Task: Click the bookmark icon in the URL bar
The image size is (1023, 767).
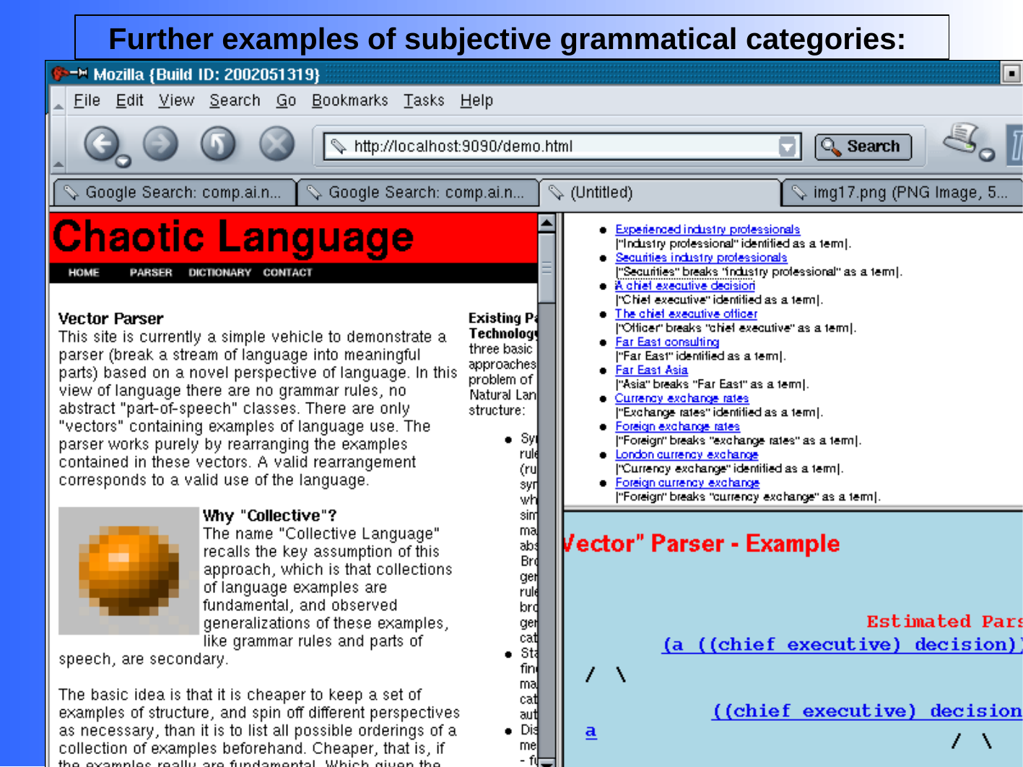Action: (338, 146)
